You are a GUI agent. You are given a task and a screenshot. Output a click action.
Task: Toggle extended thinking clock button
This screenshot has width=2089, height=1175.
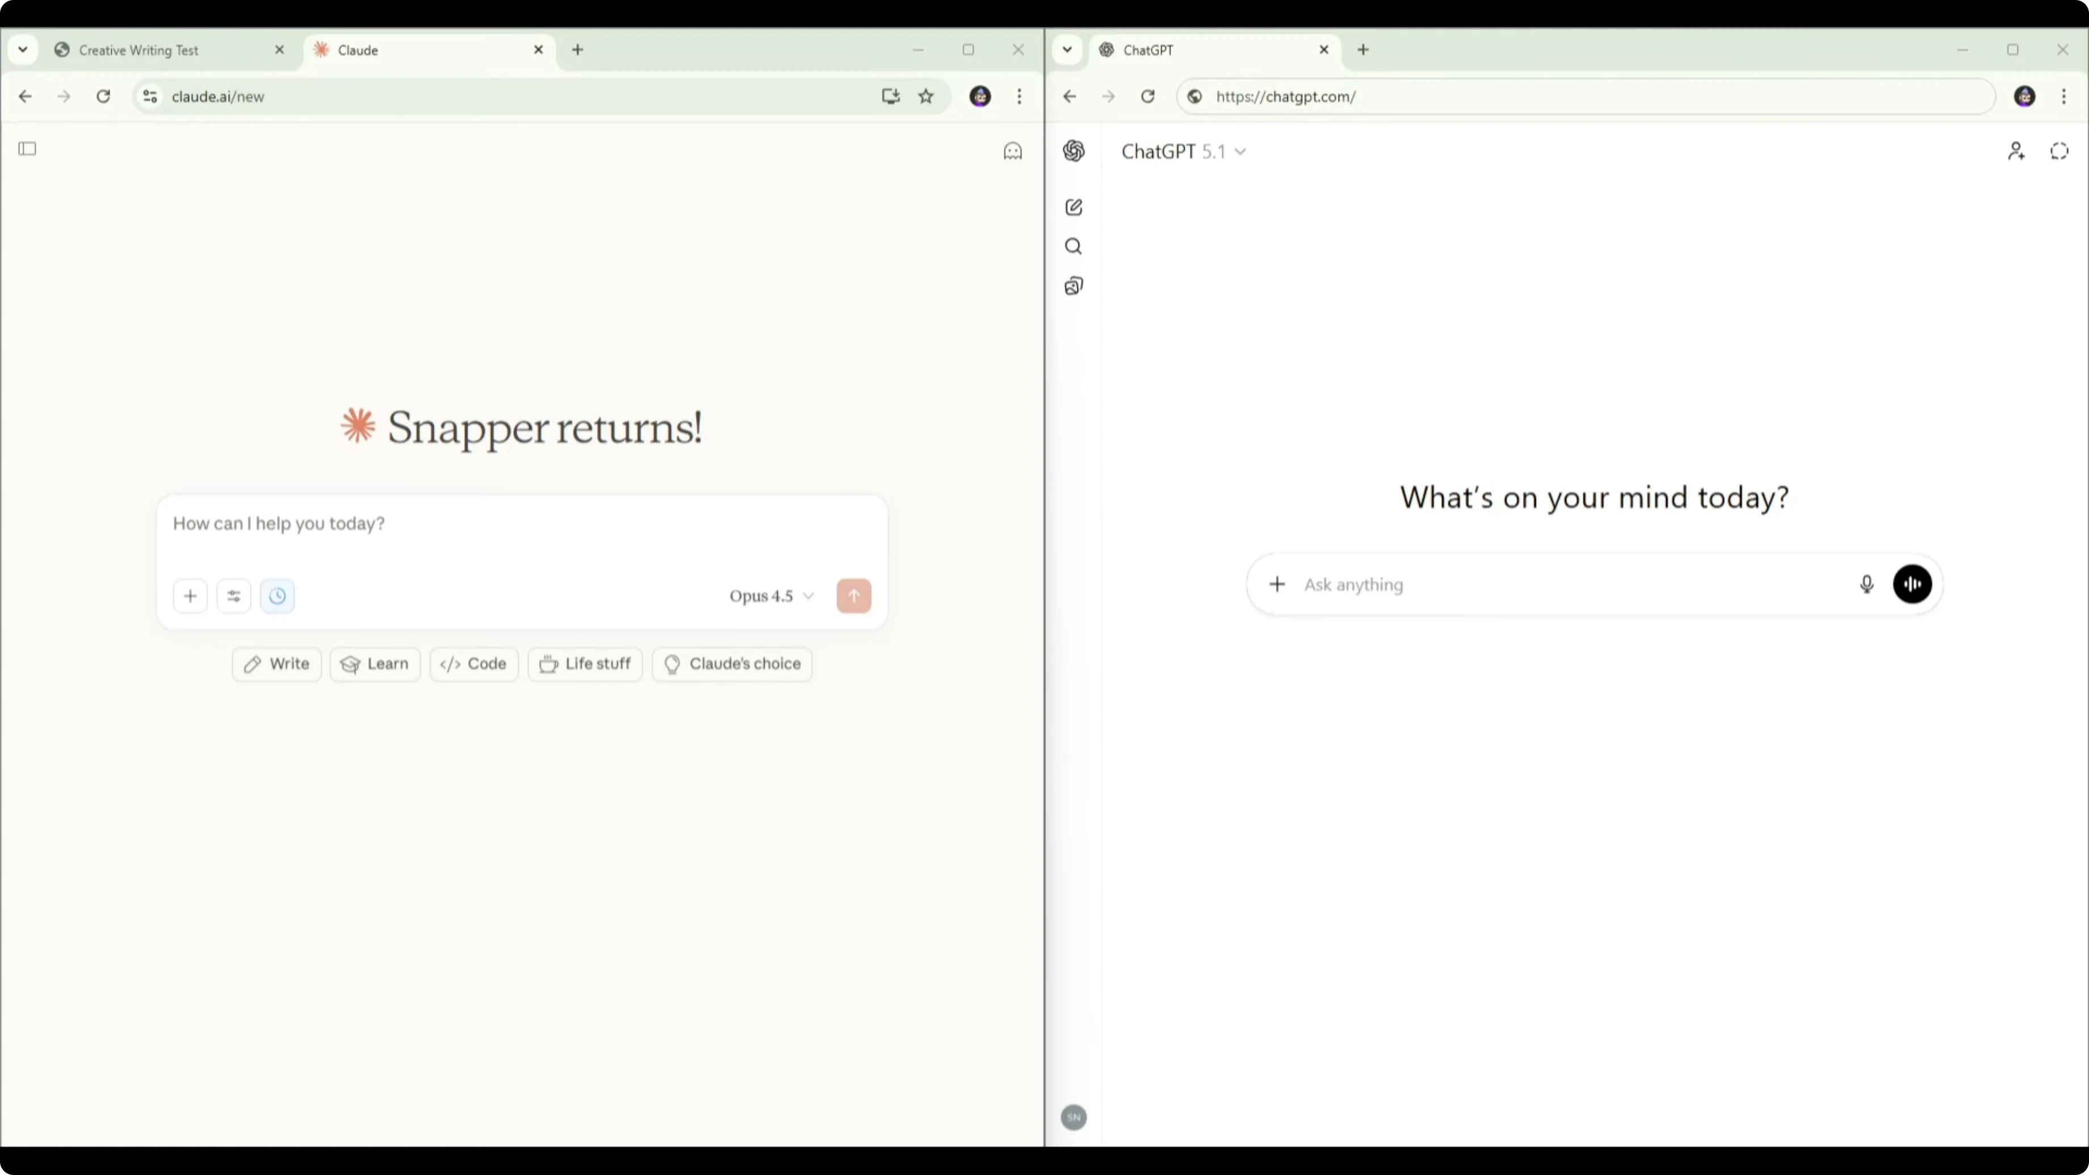pyautogui.click(x=278, y=596)
